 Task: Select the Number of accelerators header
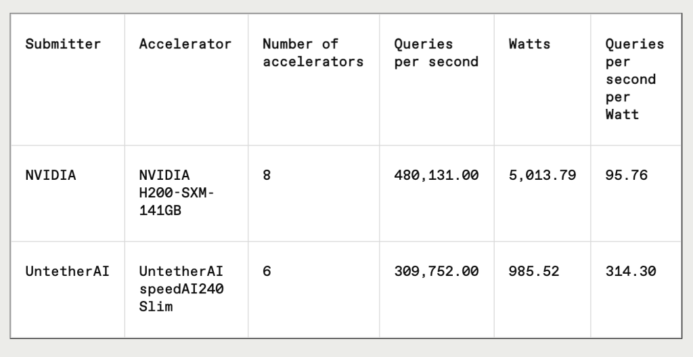tap(313, 53)
